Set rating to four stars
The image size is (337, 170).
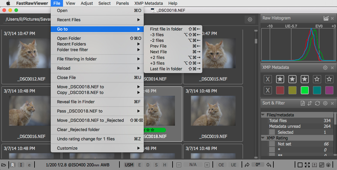tap(317, 79)
